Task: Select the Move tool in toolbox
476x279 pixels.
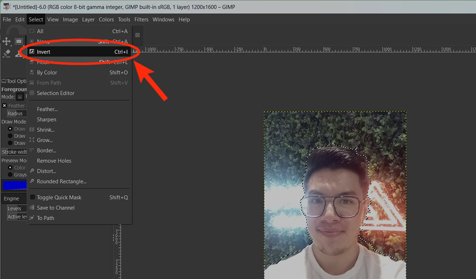Action: coord(6,41)
